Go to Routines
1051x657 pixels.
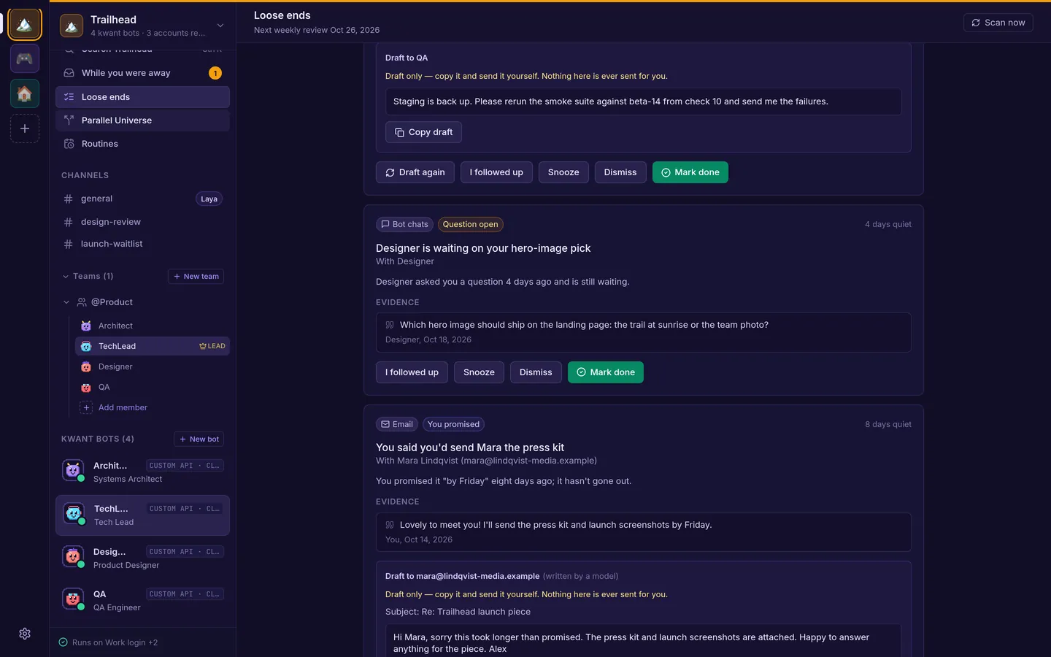(142, 144)
